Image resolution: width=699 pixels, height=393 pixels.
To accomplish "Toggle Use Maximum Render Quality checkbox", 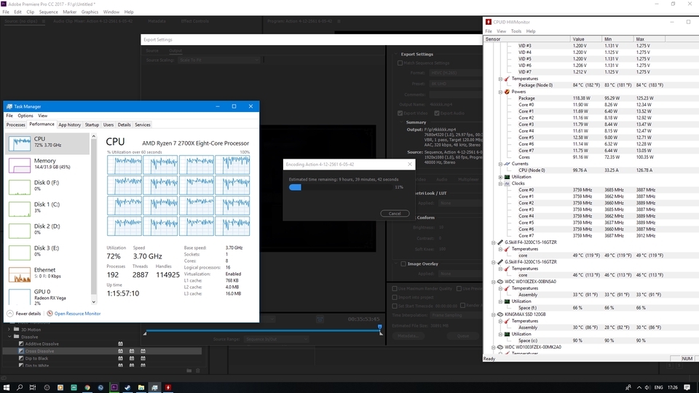I will coord(395,289).
